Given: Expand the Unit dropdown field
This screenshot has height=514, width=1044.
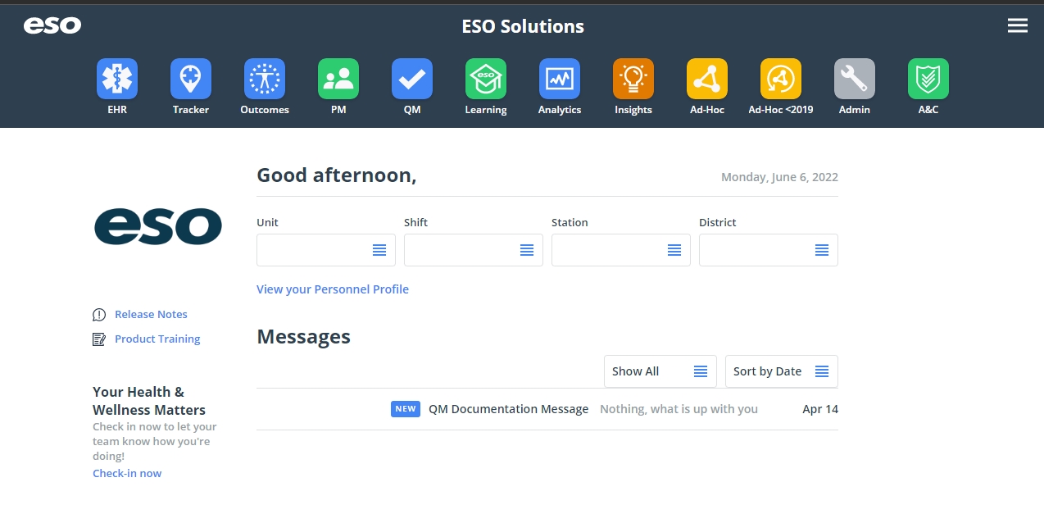Looking at the screenshot, I should 326,250.
